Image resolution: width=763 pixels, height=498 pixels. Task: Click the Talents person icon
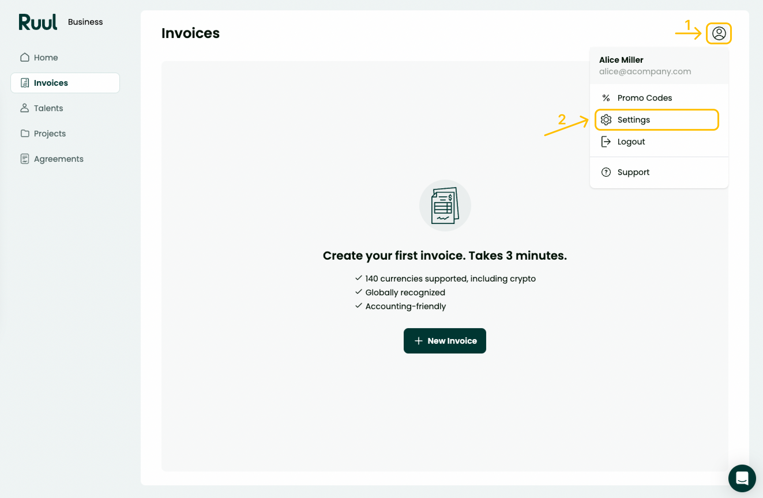[x=25, y=108]
